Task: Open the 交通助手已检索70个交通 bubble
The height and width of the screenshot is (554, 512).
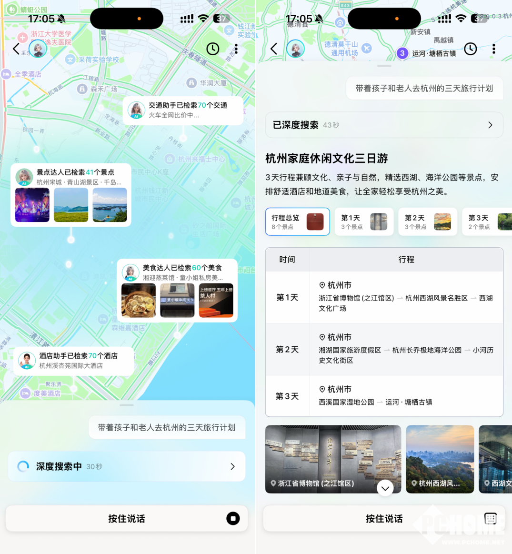Action: [x=183, y=110]
